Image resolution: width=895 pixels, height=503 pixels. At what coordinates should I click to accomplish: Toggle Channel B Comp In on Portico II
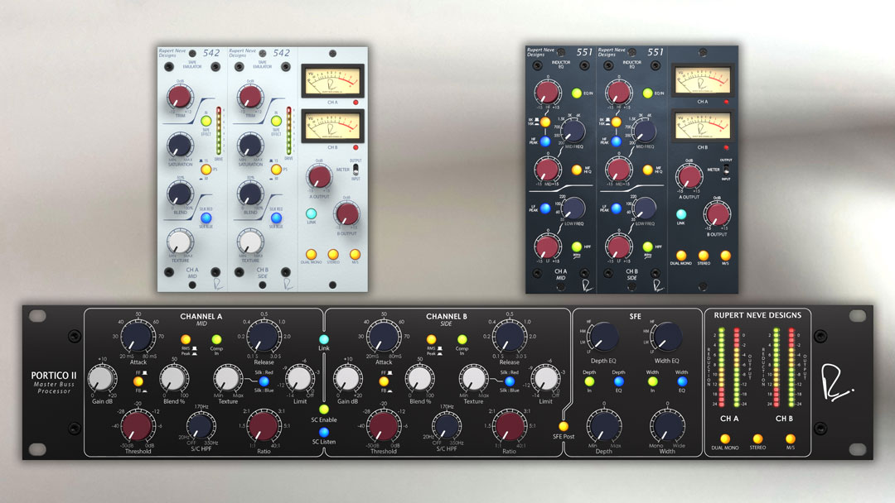(462, 339)
